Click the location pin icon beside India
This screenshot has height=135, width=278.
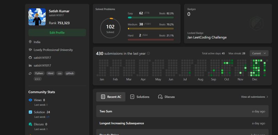point(30,42)
